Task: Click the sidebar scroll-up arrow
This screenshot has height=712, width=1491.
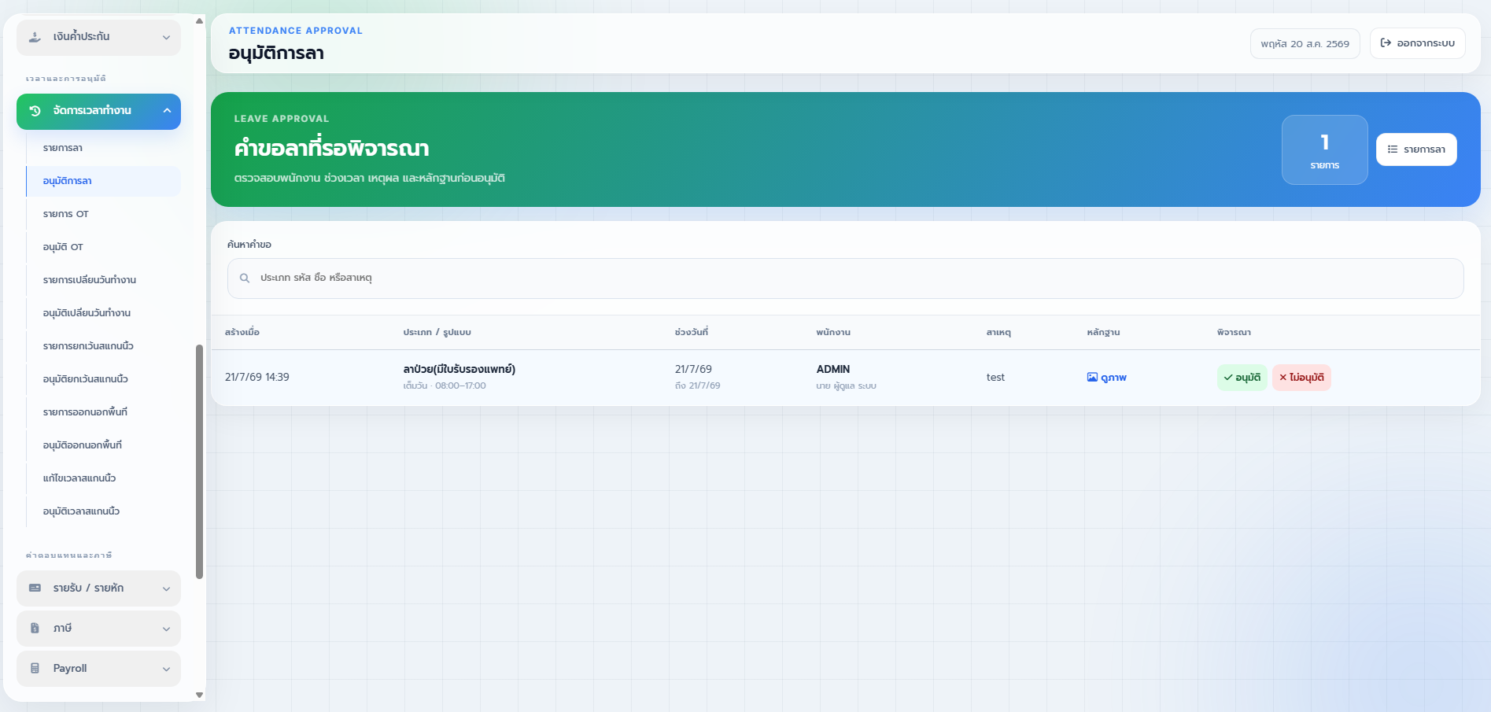Action: point(199,21)
